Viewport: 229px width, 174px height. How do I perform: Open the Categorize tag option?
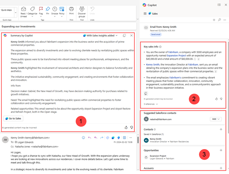coord(32,11)
